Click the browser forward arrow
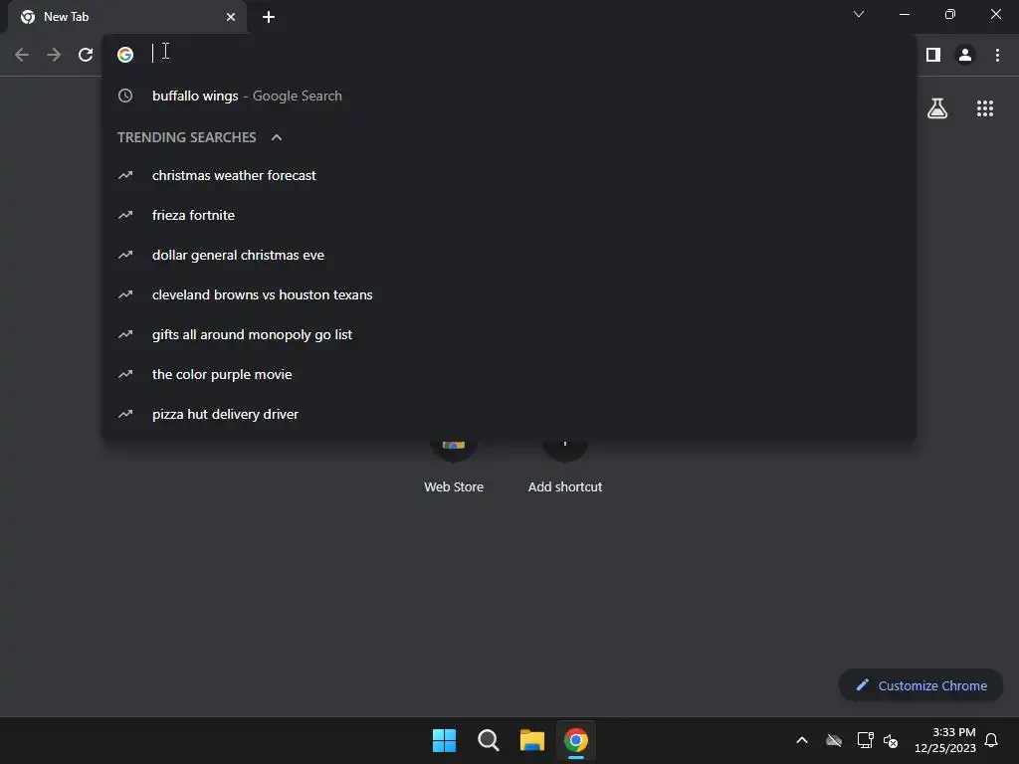Image resolution: width=1019 pixels, height=764 pixels. (x=54, y=55)
